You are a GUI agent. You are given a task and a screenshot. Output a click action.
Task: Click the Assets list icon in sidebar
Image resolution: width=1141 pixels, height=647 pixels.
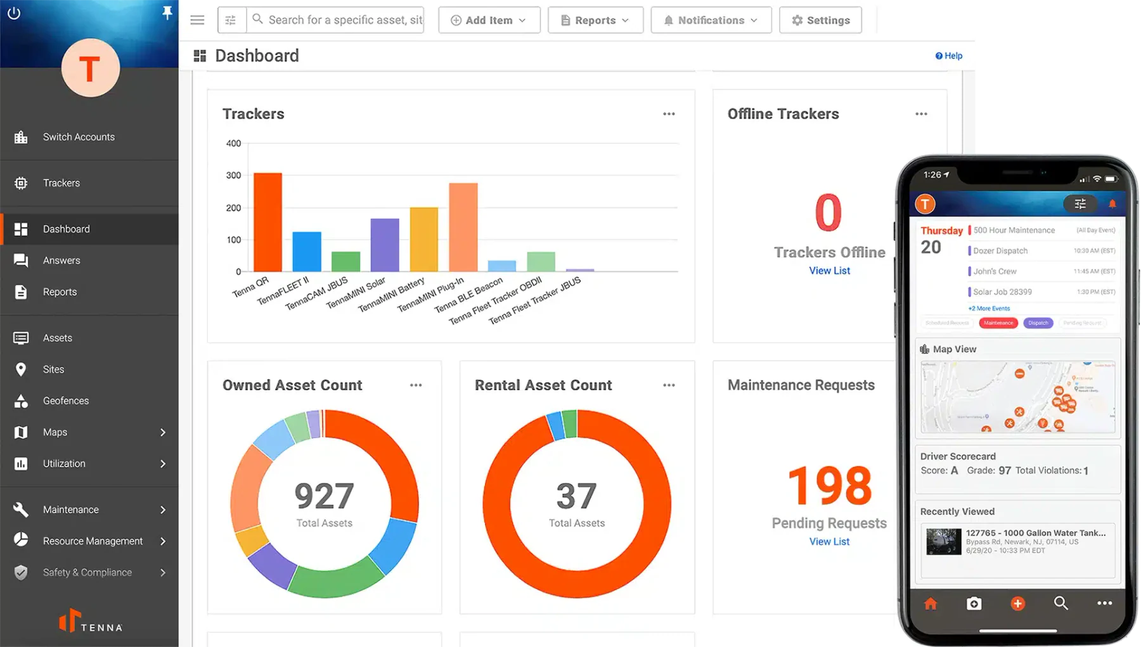[x=21, y=338]
